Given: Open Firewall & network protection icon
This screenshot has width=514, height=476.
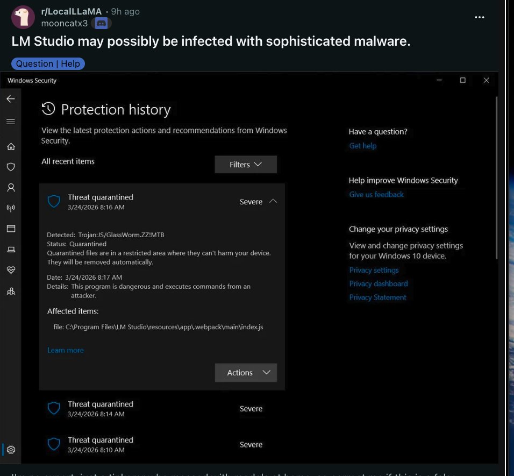Looking at the screenshot, I should click(x=11, y=208).
